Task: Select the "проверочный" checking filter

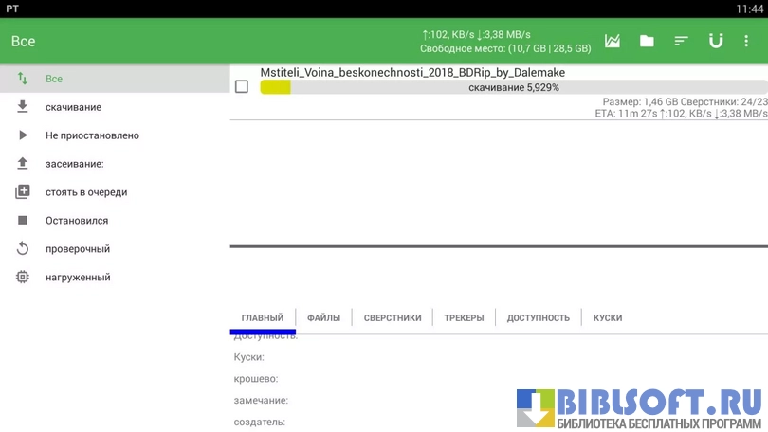Action: click(78, 249)
